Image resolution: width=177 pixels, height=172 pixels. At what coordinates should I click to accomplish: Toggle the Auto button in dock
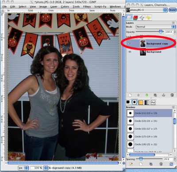[x=172, y=10]
